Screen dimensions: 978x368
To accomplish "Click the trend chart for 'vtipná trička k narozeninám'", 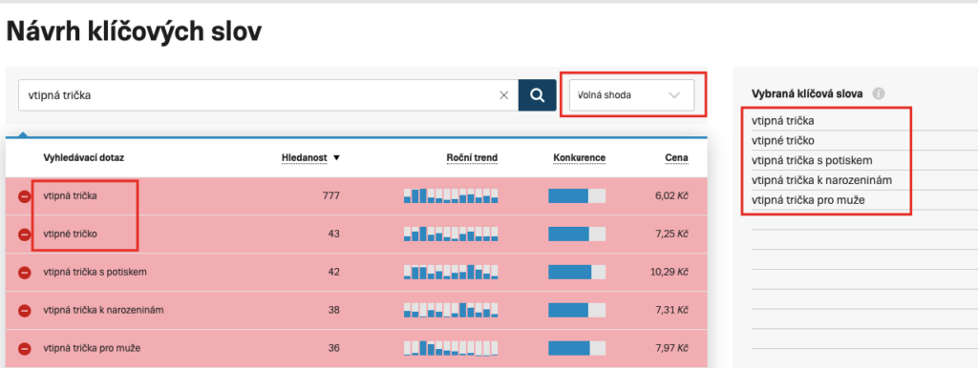I will (451, 310).
